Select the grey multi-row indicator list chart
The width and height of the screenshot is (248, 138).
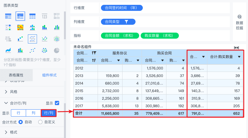pos(57,16)
